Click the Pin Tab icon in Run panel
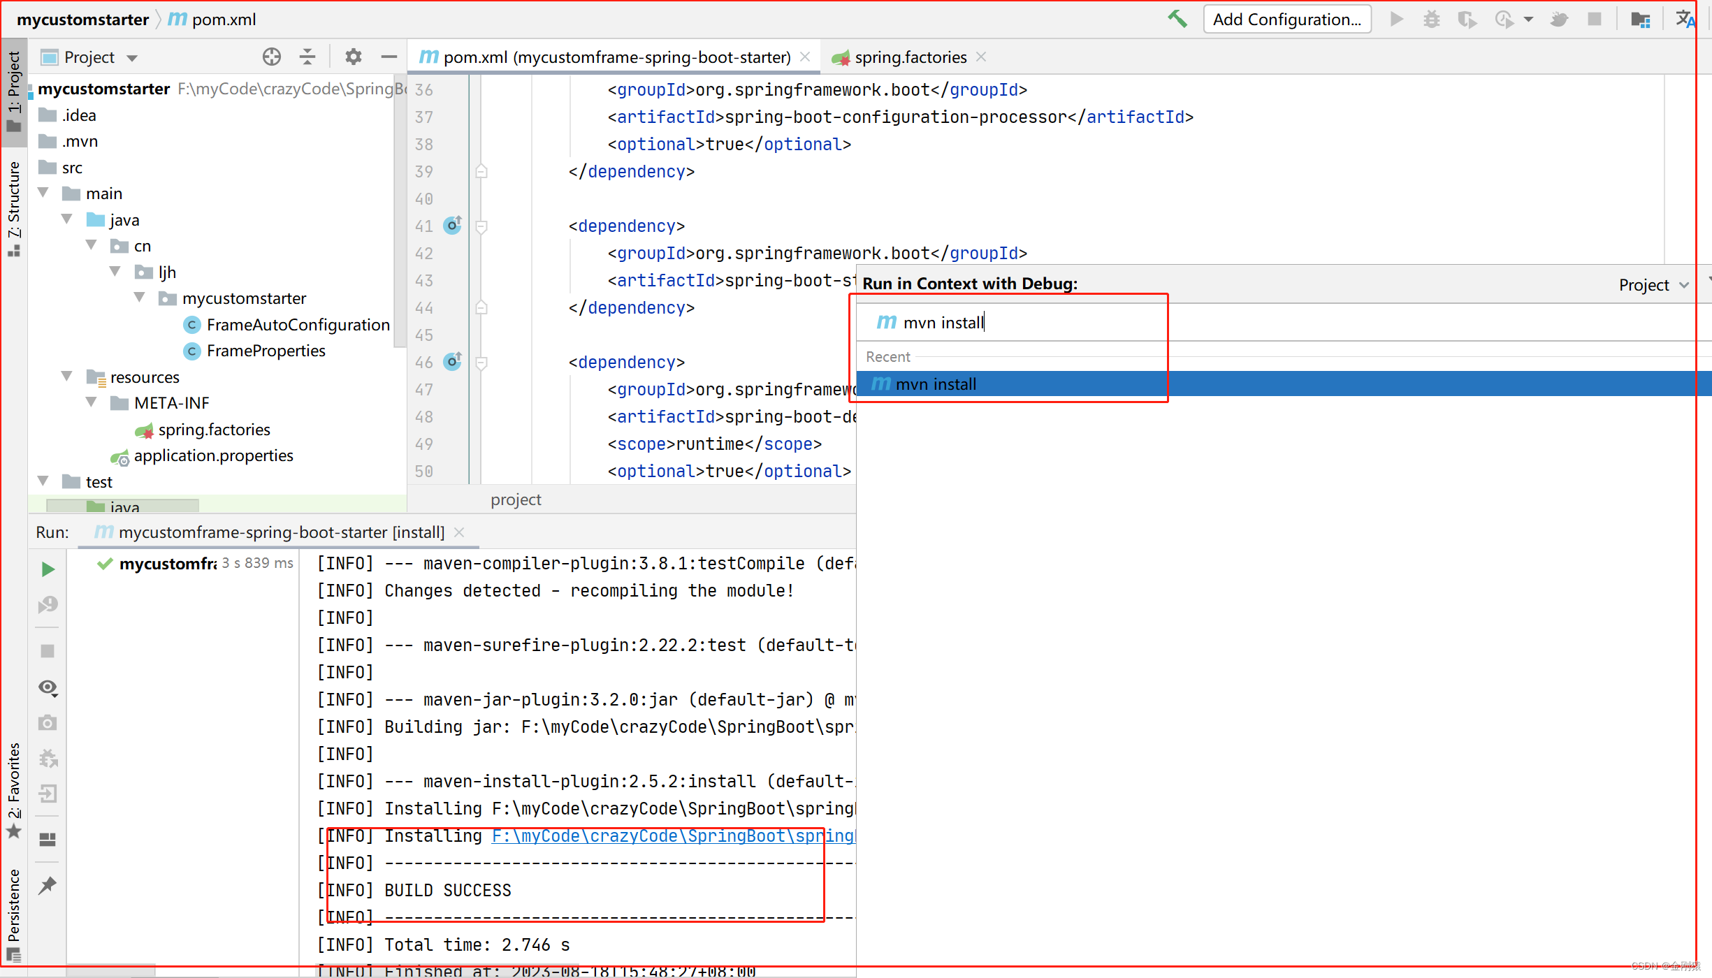The width and height of the screenshot is (1712, 978). tap(48, 885)
